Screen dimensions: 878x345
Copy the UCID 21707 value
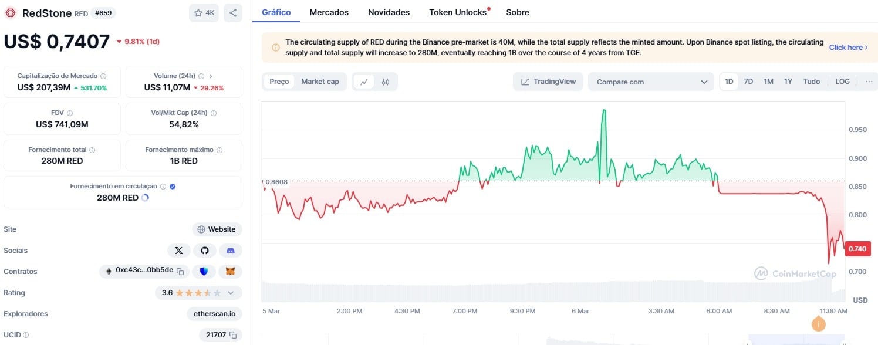(x=233, y=335)
